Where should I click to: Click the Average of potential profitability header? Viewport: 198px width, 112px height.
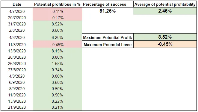click(x=165, y=4)
